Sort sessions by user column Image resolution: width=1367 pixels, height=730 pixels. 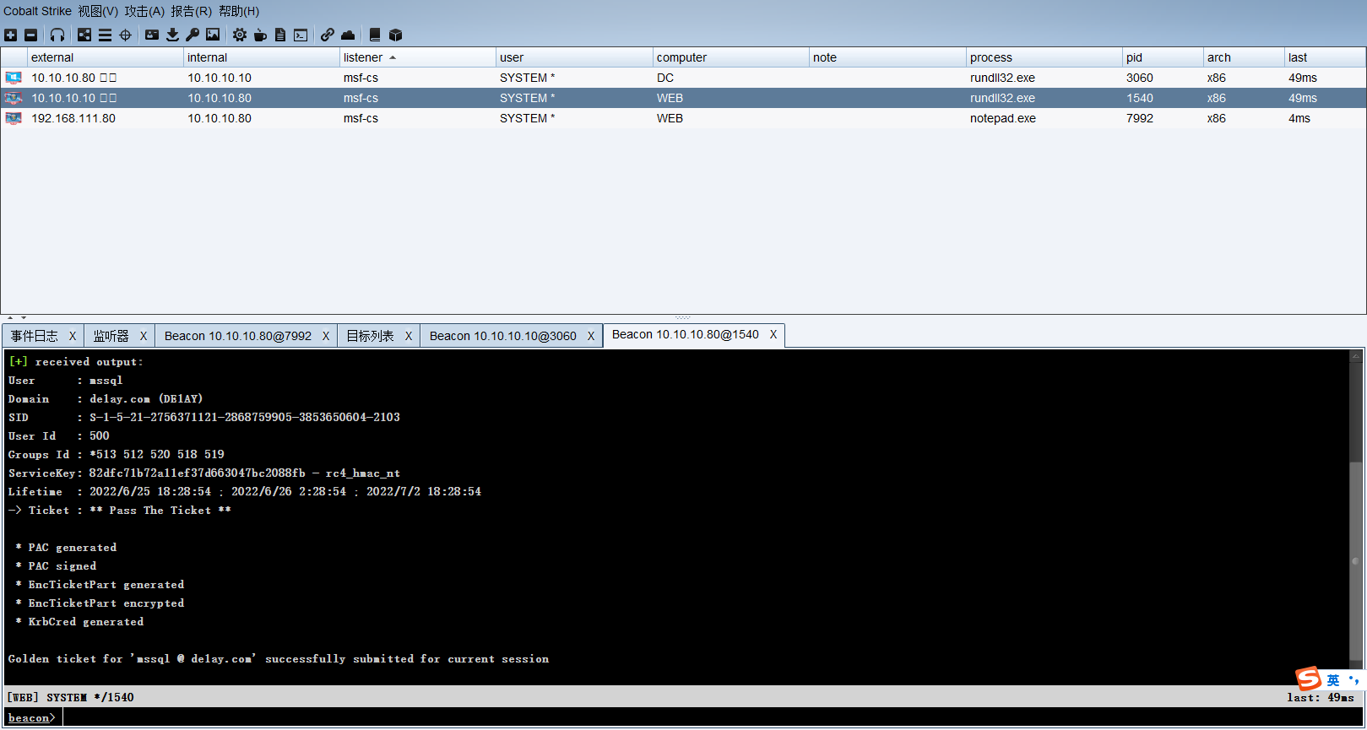[x=574, y=57]
